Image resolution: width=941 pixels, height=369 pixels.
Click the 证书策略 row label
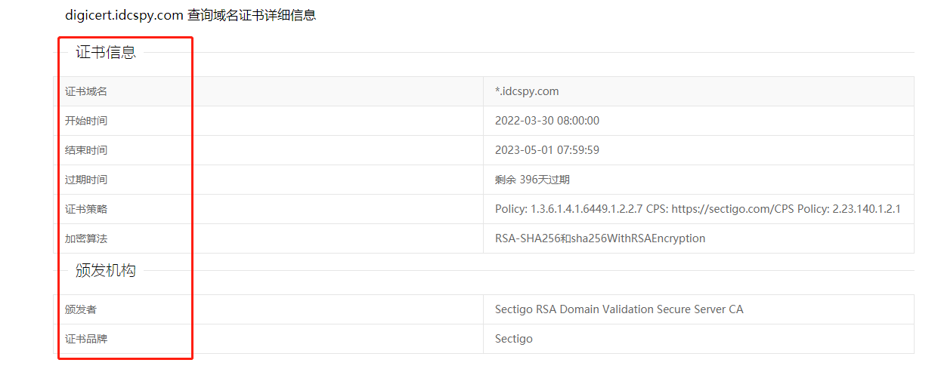pos(86,209)
